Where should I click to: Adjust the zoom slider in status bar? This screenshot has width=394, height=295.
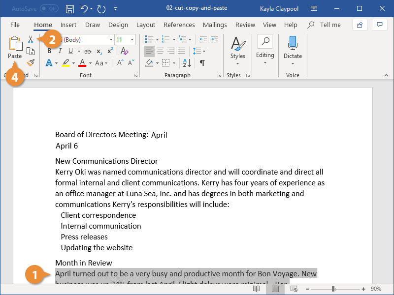pyautogui.click(x=333, y=289)
